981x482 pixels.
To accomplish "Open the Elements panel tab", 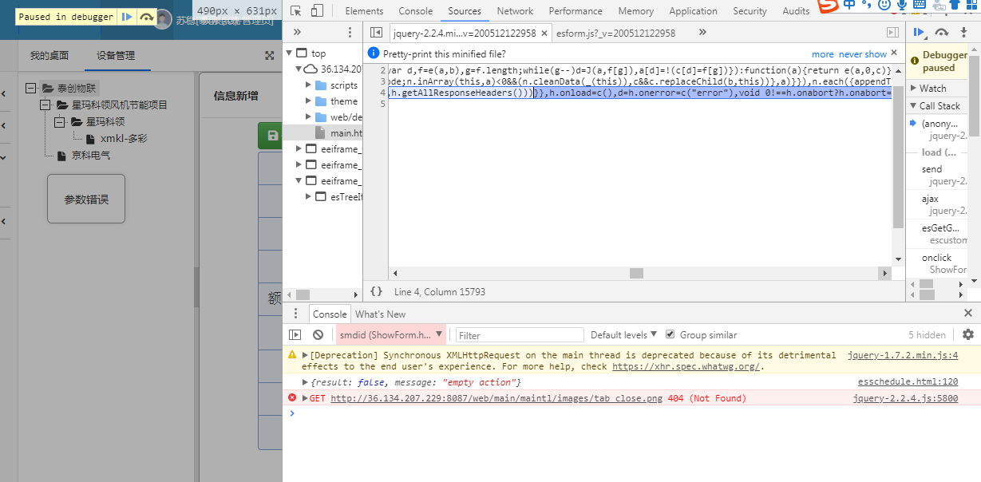I will 364,11.
